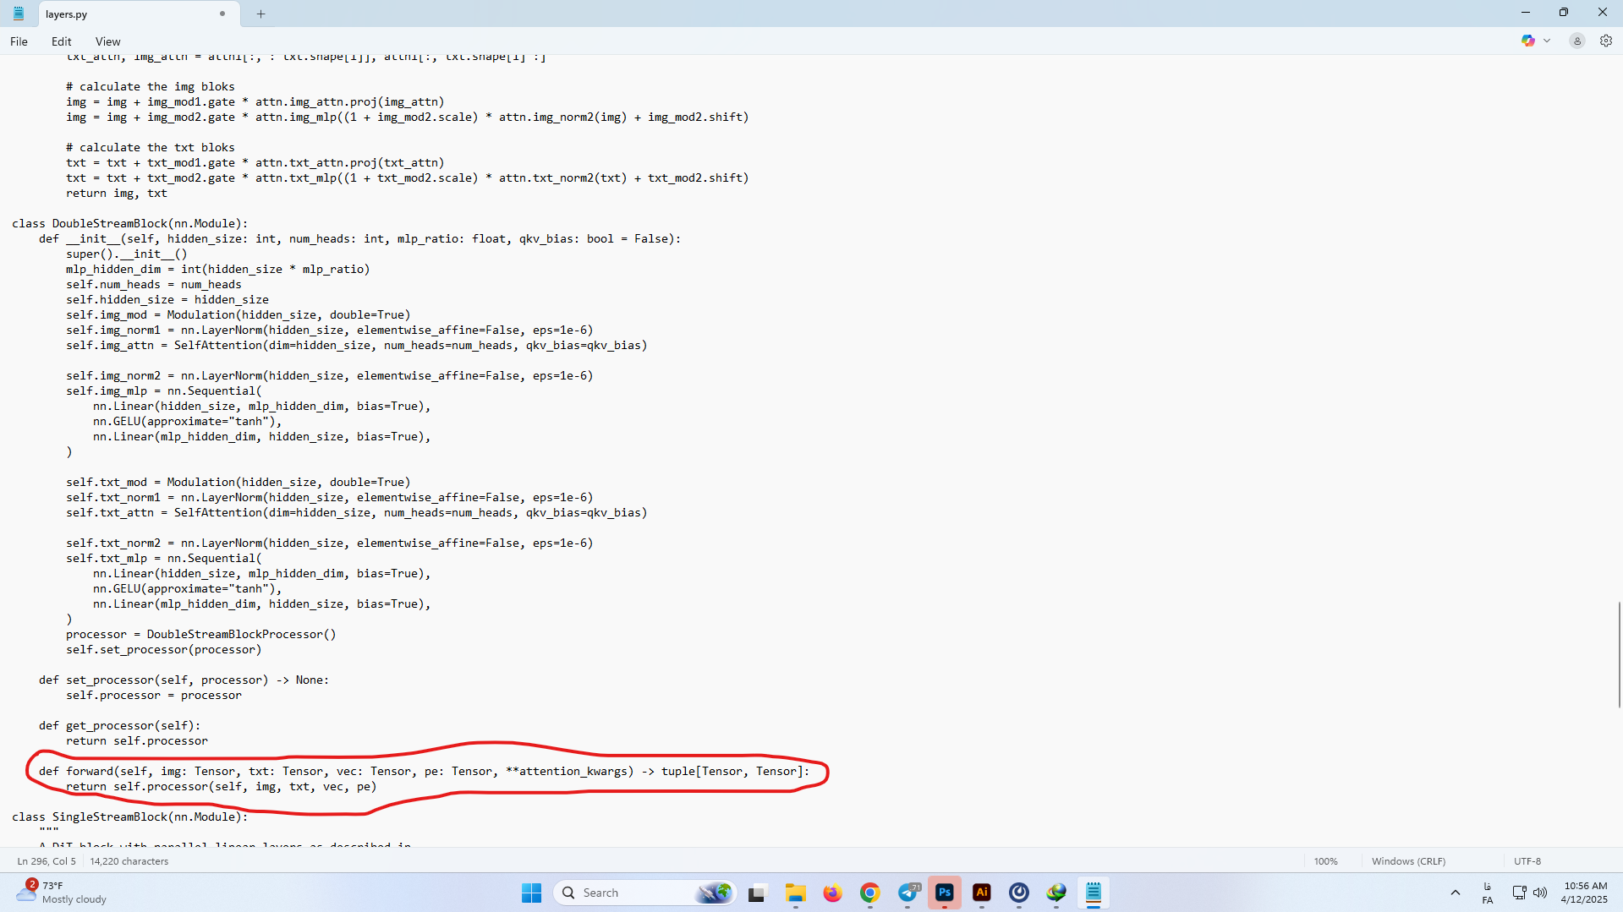The height and width of the screenshot is (912, 1623).
Task: Open the Edit menu
Action: click(x=61, y=41)
